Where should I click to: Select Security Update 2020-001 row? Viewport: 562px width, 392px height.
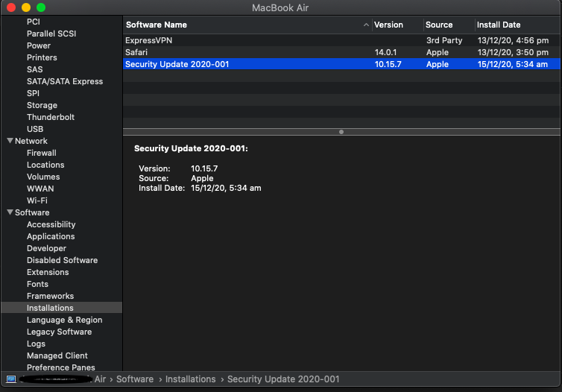[341, 64]
